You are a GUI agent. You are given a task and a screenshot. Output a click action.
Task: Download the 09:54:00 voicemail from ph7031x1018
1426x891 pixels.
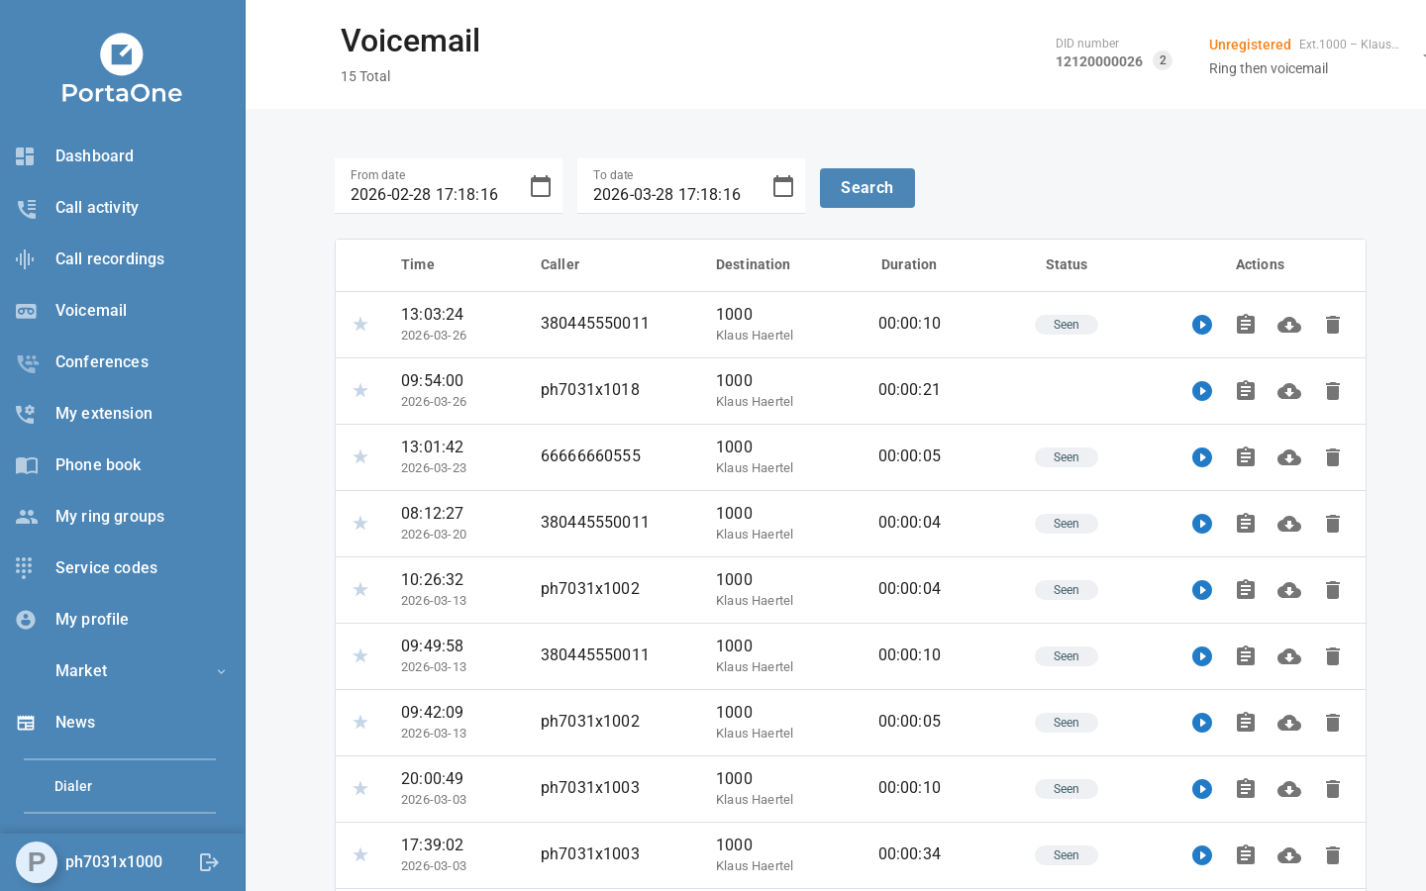(1289, 391)
